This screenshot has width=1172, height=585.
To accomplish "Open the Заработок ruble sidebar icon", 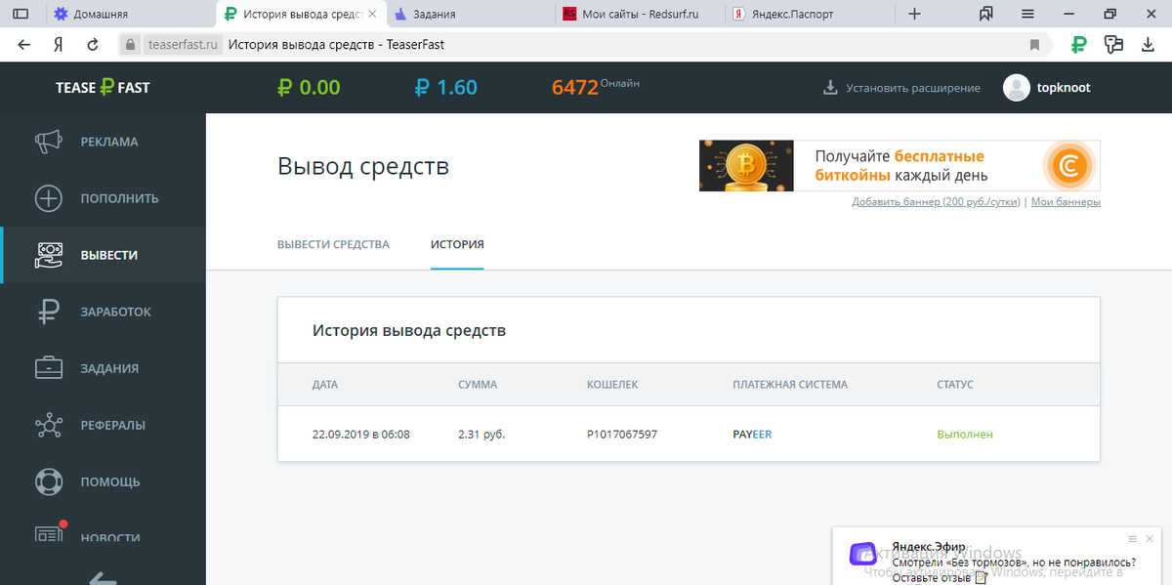I will (49, 312).
